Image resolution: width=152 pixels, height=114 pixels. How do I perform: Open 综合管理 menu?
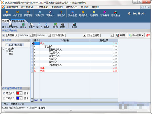27,7
